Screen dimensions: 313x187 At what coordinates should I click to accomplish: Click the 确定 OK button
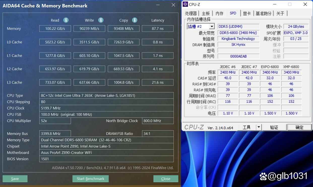coord(299,127)
